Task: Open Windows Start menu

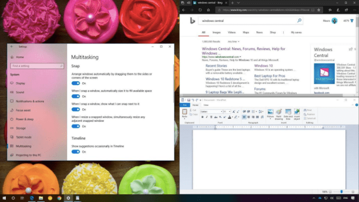Action: (4, 198)
